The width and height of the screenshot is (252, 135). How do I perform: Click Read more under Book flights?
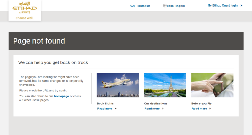[x=105, y=109]
